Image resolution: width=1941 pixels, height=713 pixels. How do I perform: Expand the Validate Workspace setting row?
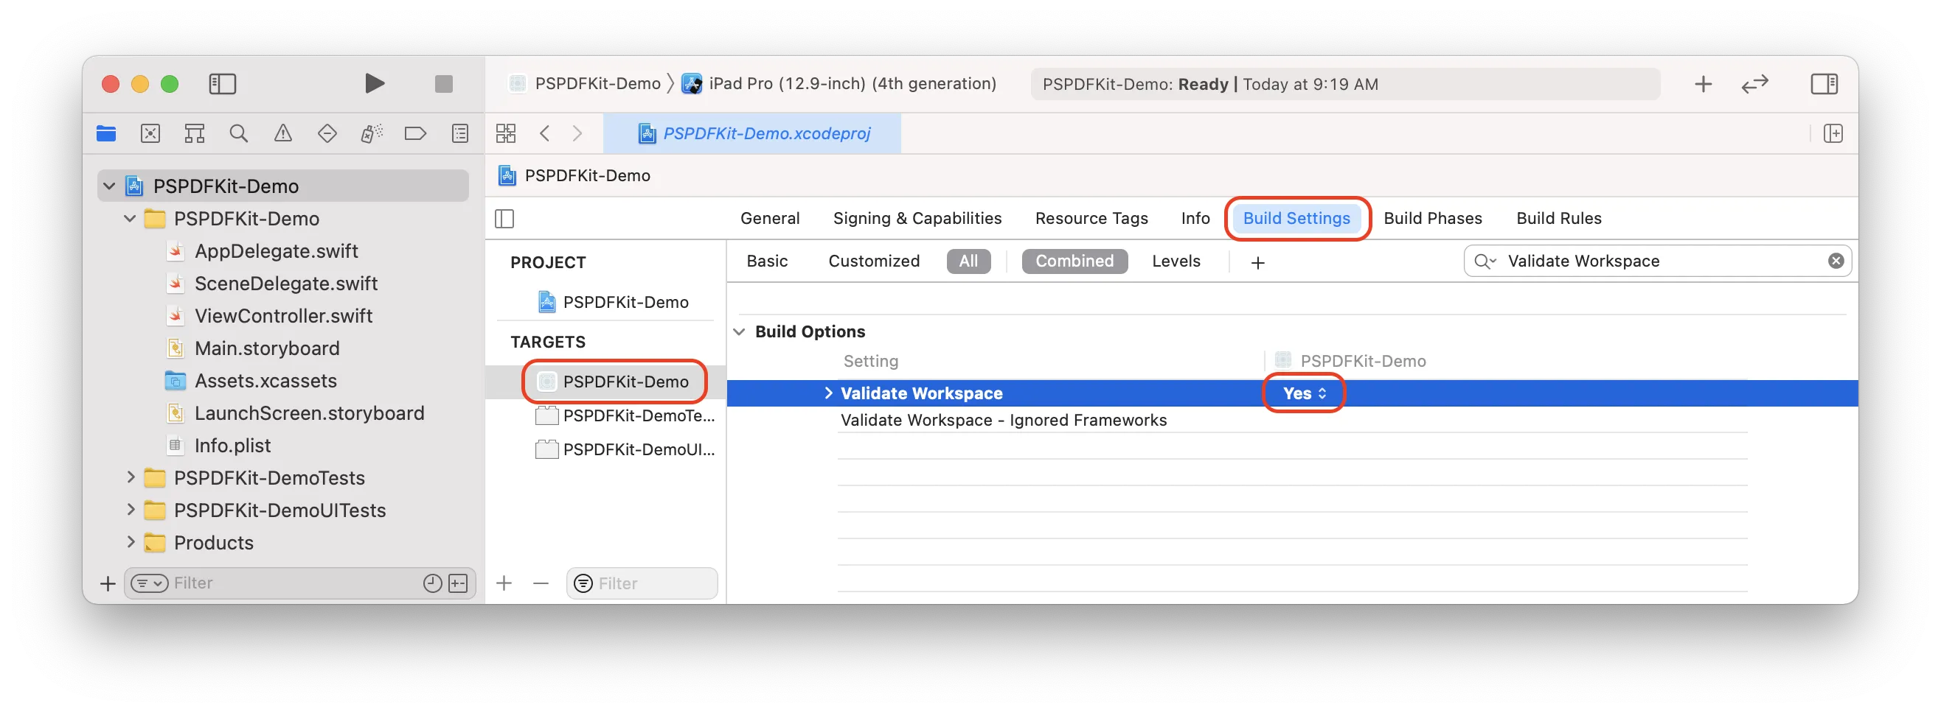[828, 393]
